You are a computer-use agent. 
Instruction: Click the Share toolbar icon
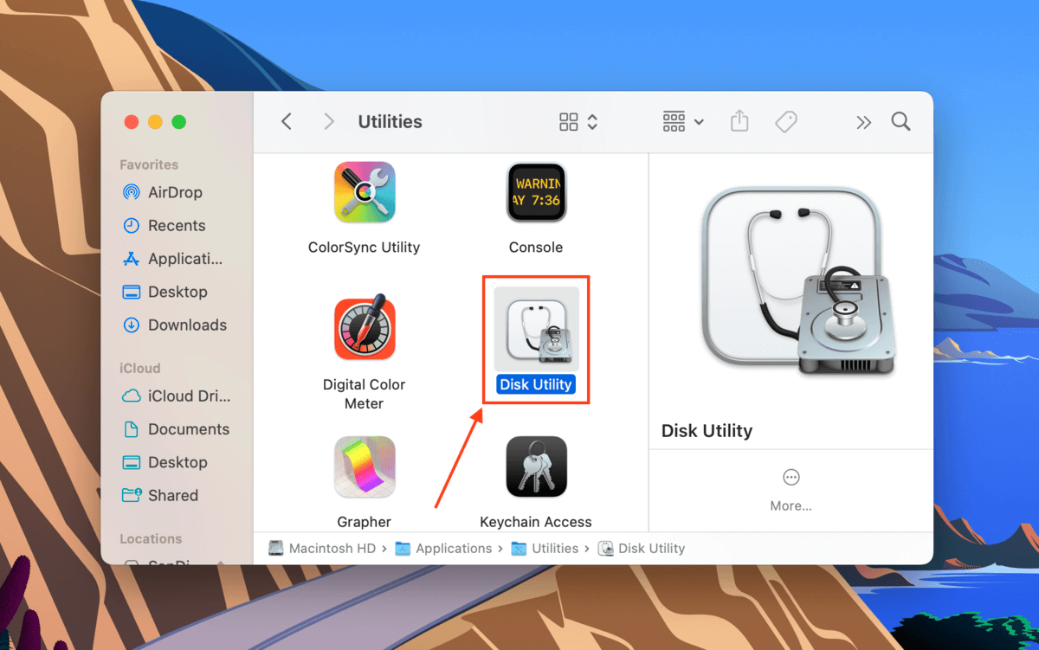(739, 122)
